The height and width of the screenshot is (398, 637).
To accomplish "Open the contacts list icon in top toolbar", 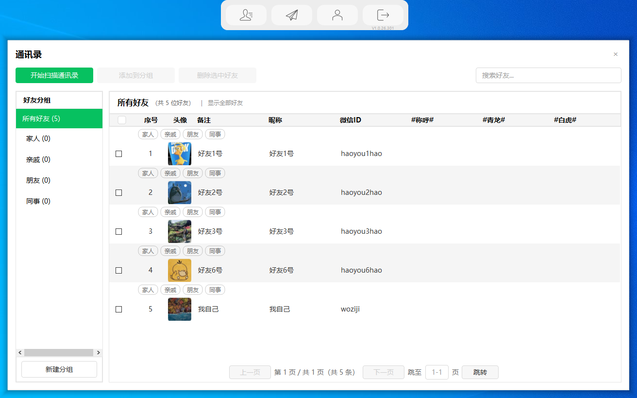I will point(246,15).
